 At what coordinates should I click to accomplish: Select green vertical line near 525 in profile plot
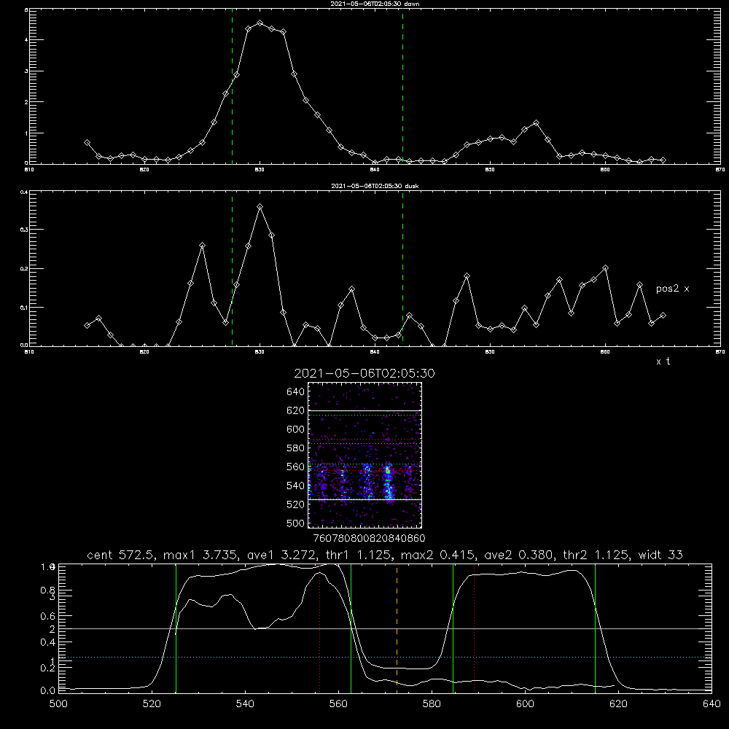176,628
